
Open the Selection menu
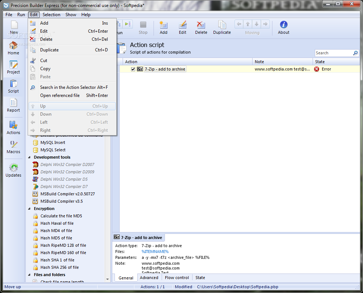tap(52, 15)
